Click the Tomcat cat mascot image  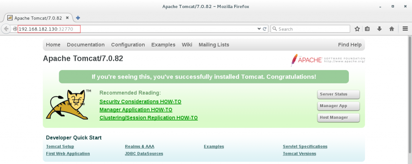pos(68,105)
